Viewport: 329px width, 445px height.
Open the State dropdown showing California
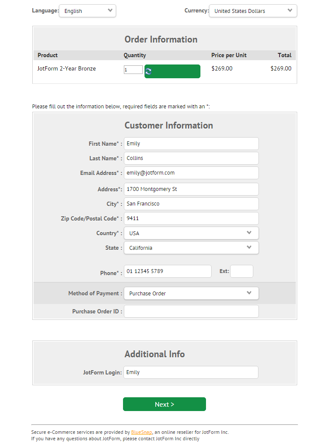[x=191, y=248]
